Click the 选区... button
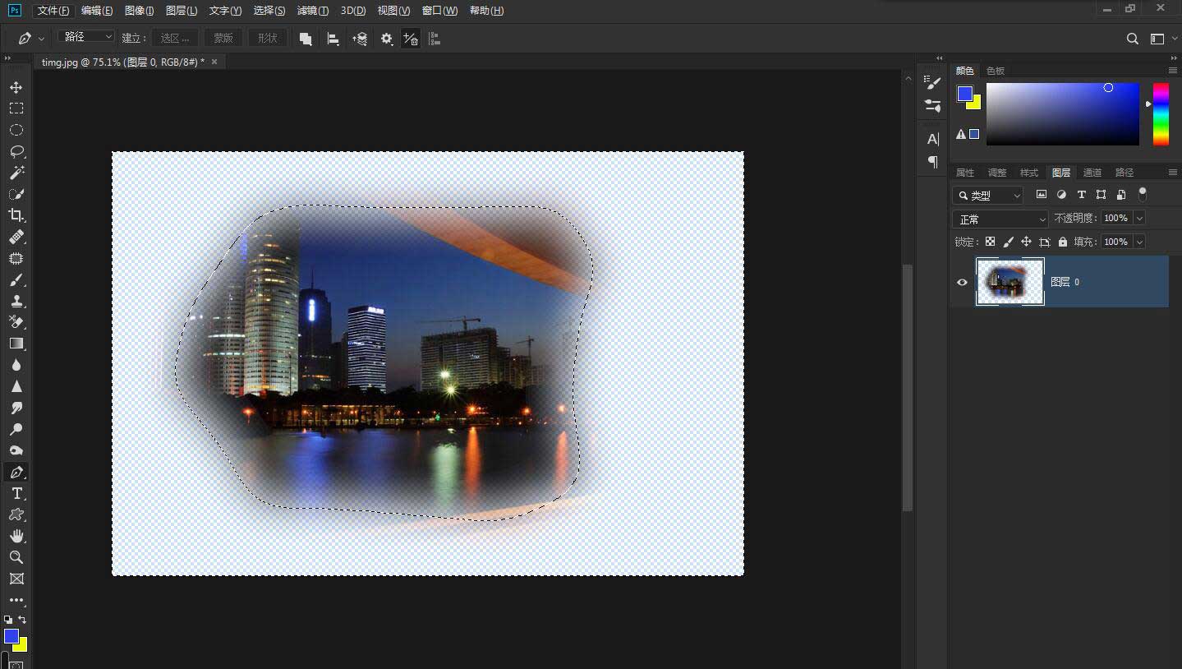 (x=175, y=38)
